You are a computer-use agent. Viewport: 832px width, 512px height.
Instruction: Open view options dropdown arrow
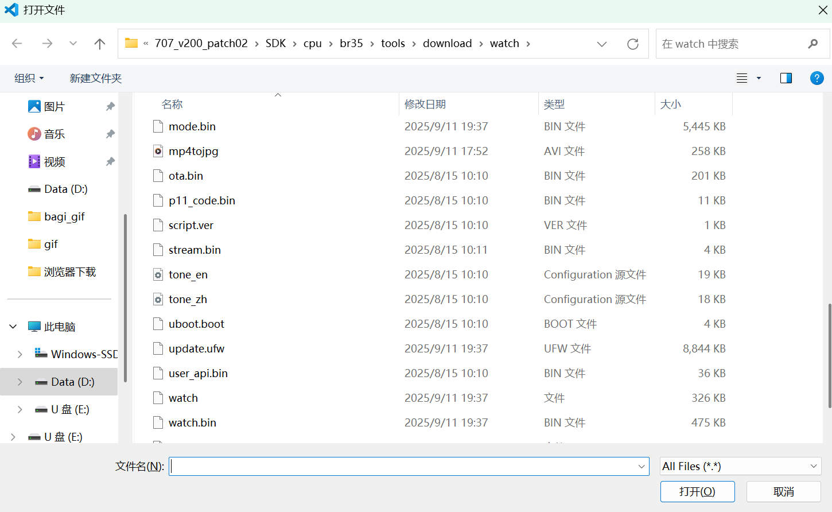click(x=759, y=78)
